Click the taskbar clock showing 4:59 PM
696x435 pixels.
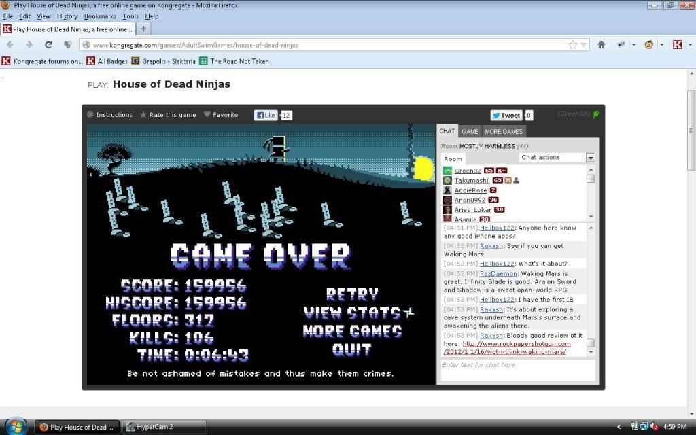coord(675,427)
